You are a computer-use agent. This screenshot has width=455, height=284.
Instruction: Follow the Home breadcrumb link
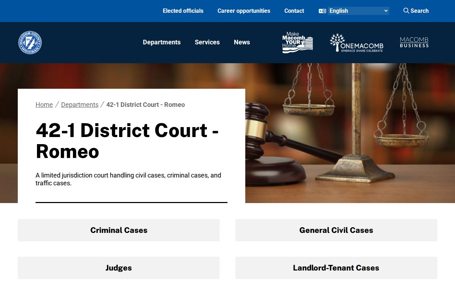click(44, 105)
